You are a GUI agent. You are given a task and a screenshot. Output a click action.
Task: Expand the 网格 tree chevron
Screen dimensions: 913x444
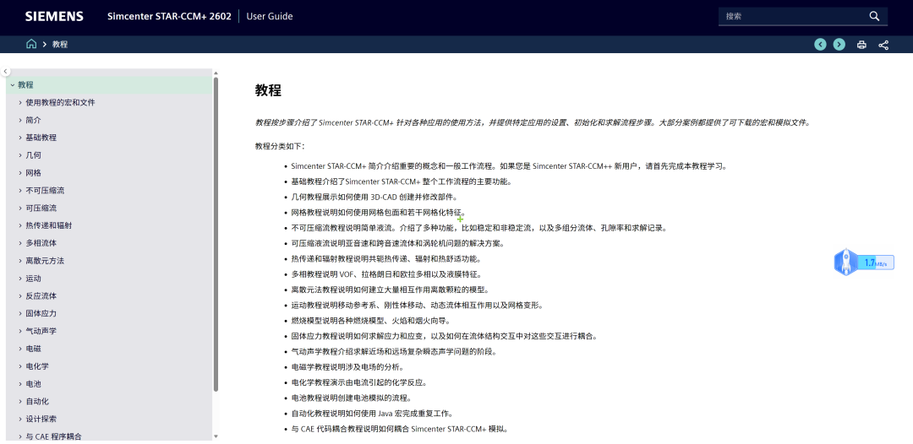(x=20, y=172)
